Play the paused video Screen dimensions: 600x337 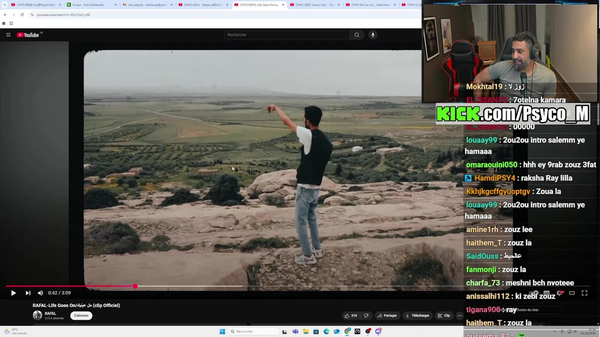(x=13, y=293)
